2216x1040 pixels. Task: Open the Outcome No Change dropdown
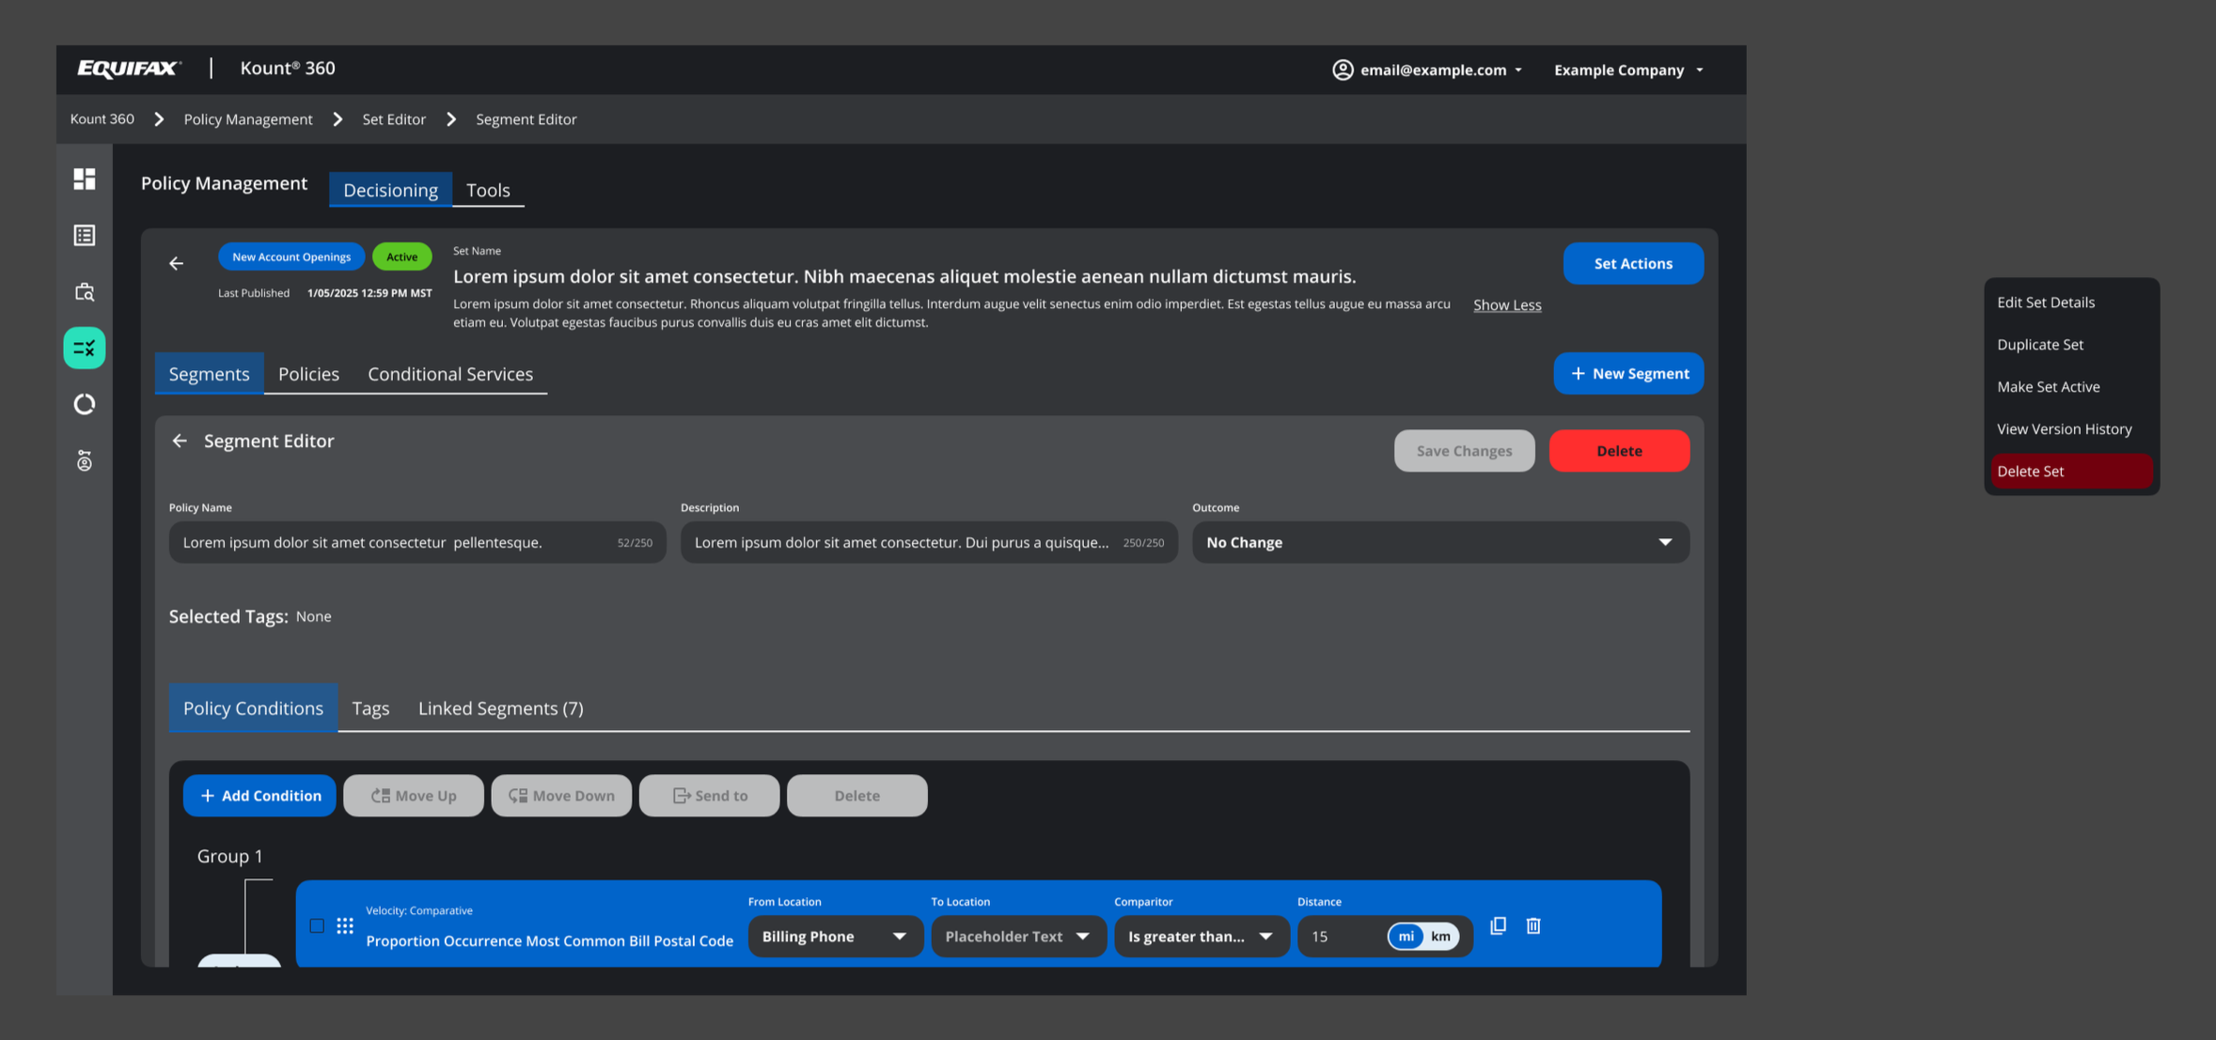(x=1440, y=542)
